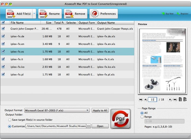This screenshot has width=191, height=139.
Task: Click the output folder path field
Action: tap(56, 126)
